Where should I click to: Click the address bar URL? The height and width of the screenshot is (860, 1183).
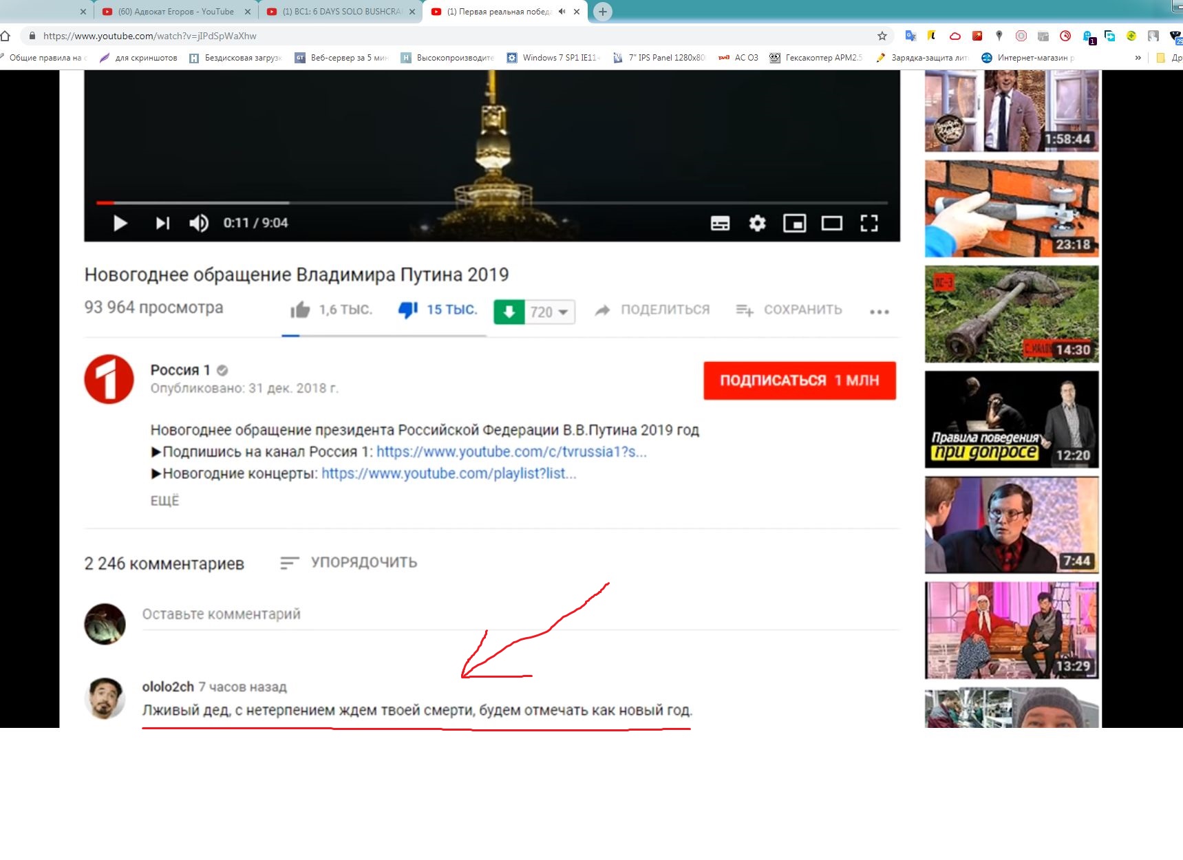(x=150, y=36)
